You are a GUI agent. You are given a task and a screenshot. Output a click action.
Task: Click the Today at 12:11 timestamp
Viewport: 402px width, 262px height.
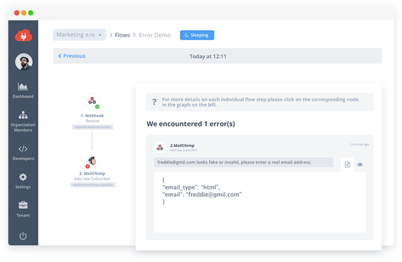pyautogui.click(x=208, y=56)
